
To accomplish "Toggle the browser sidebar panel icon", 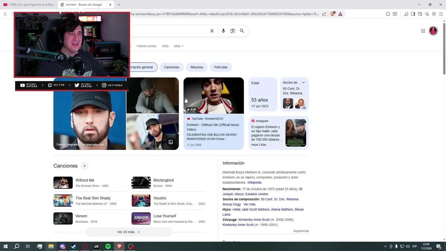I will click(413, 14).
